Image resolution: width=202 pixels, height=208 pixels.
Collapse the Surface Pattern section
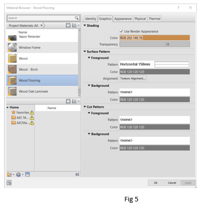pos(85,51)
